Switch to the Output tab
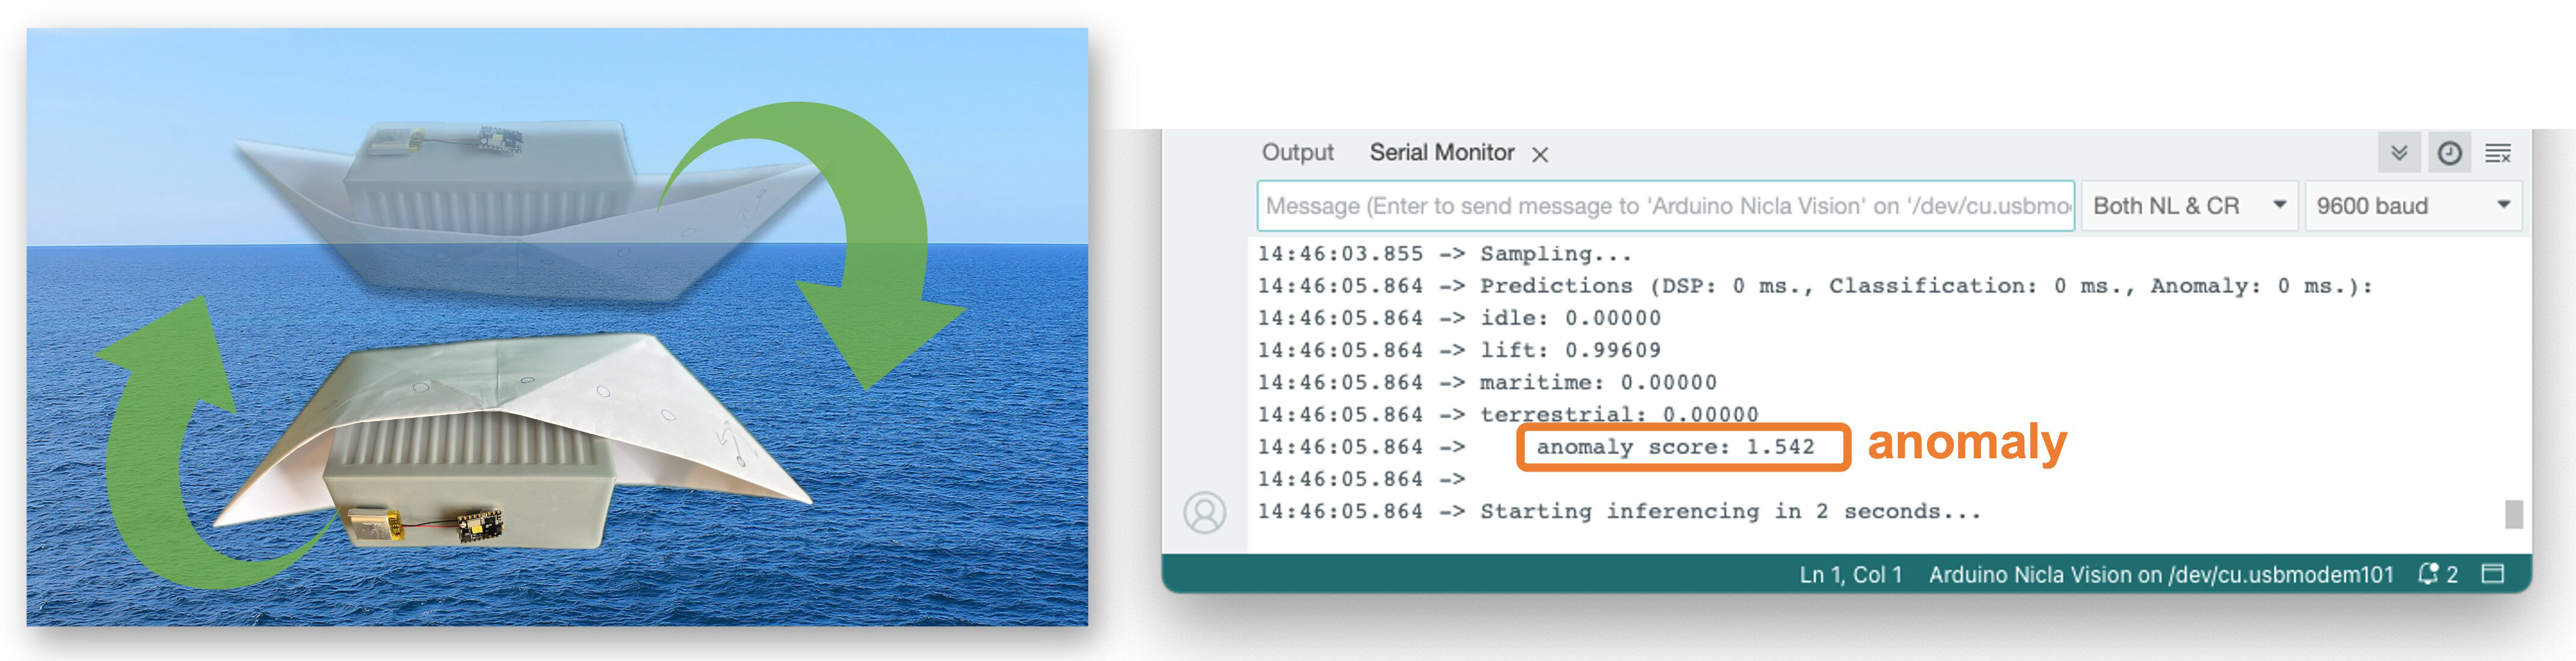 tap(1297, 153)
